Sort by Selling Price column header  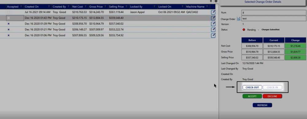pyautogui.click(x=116, y=7)
